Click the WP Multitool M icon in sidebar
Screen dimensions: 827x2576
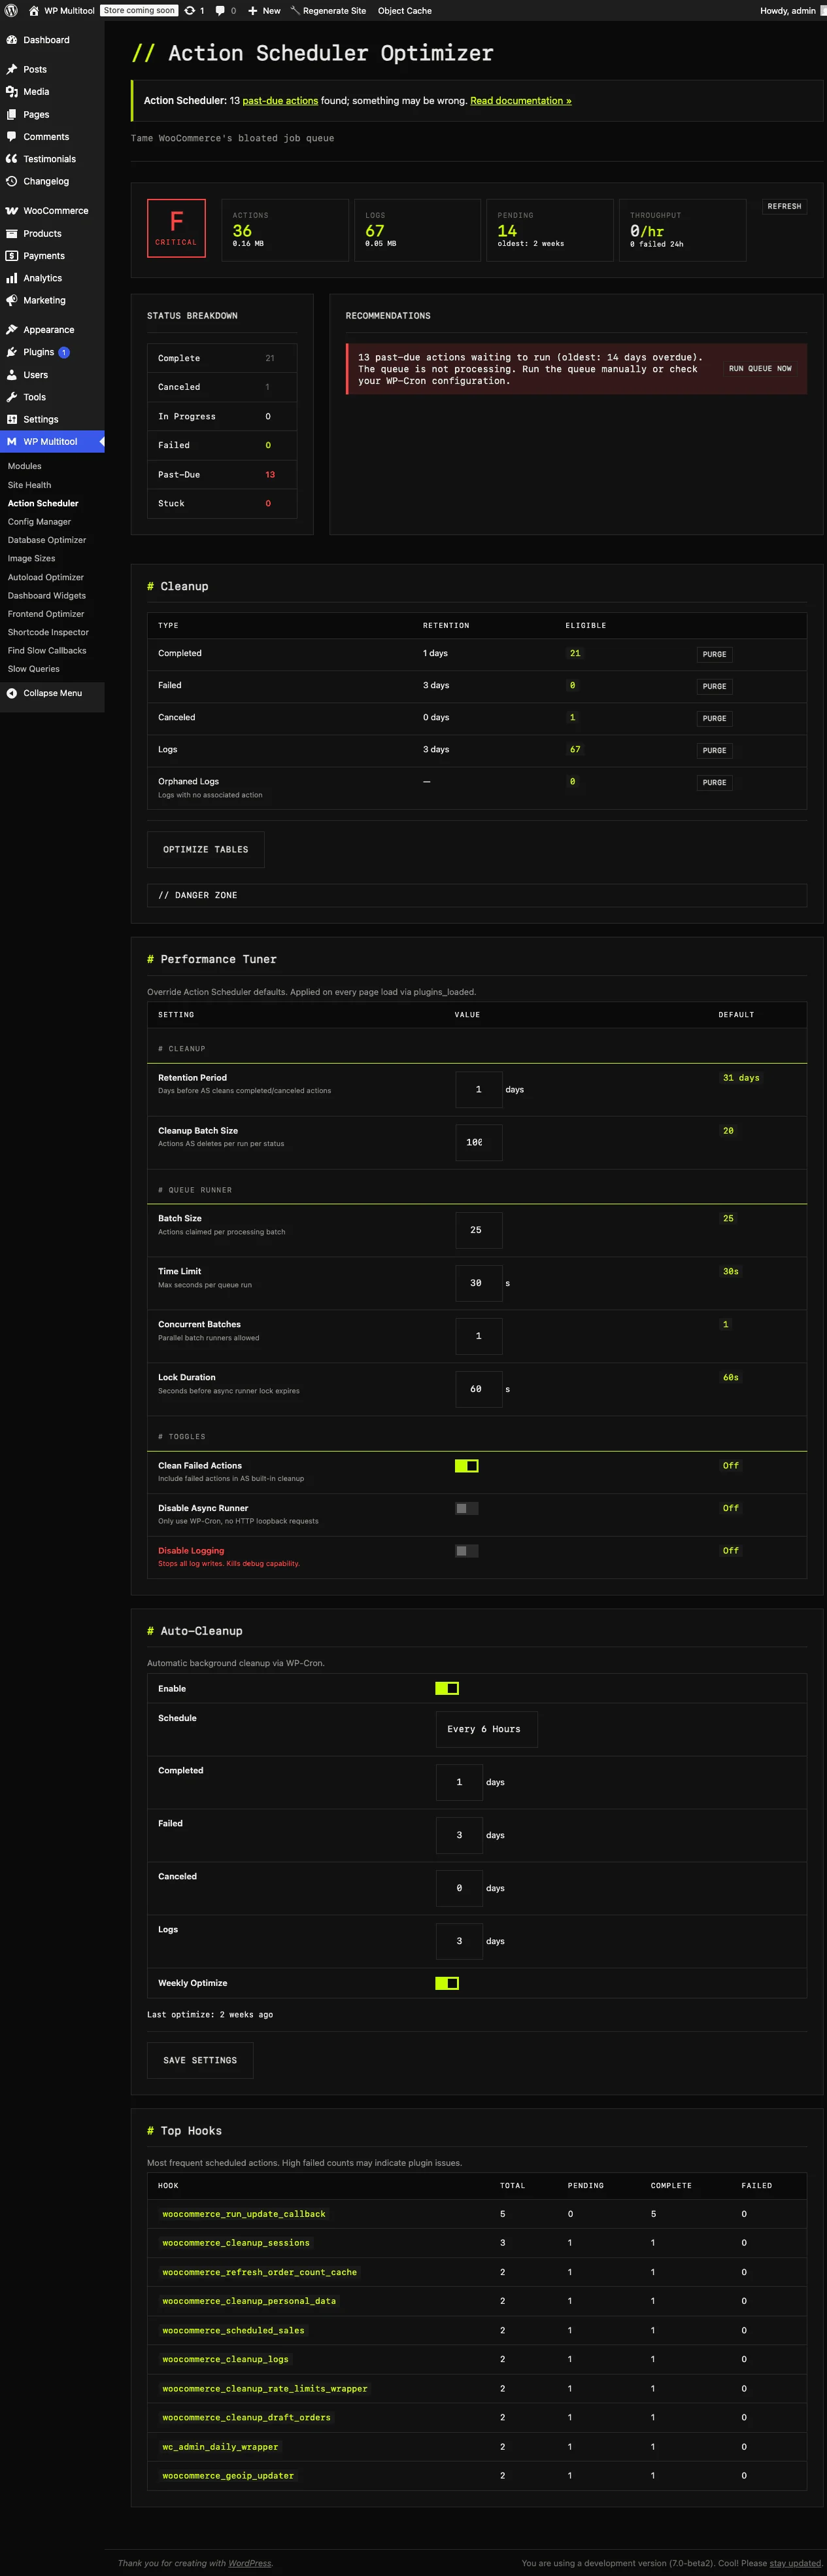coord(12,441)
